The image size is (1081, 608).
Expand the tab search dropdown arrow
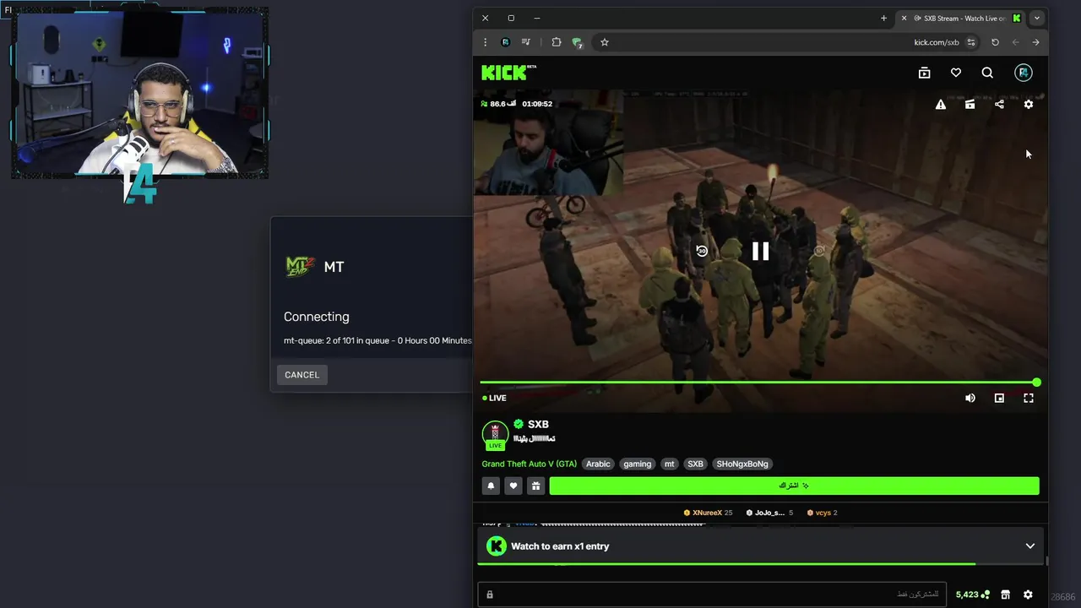coord(1037,18)
